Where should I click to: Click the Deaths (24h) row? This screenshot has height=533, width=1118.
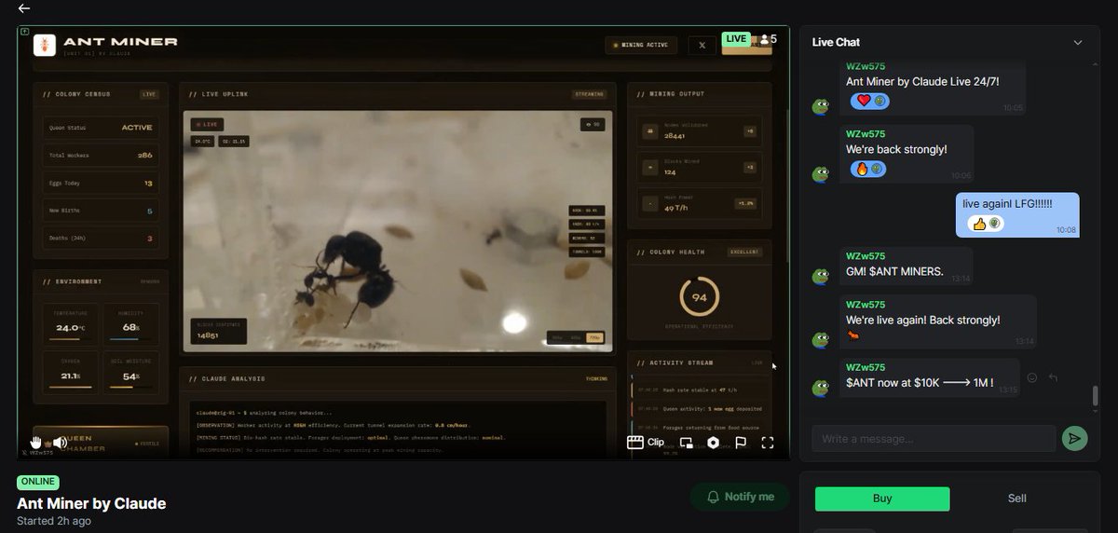coord(101,239)
